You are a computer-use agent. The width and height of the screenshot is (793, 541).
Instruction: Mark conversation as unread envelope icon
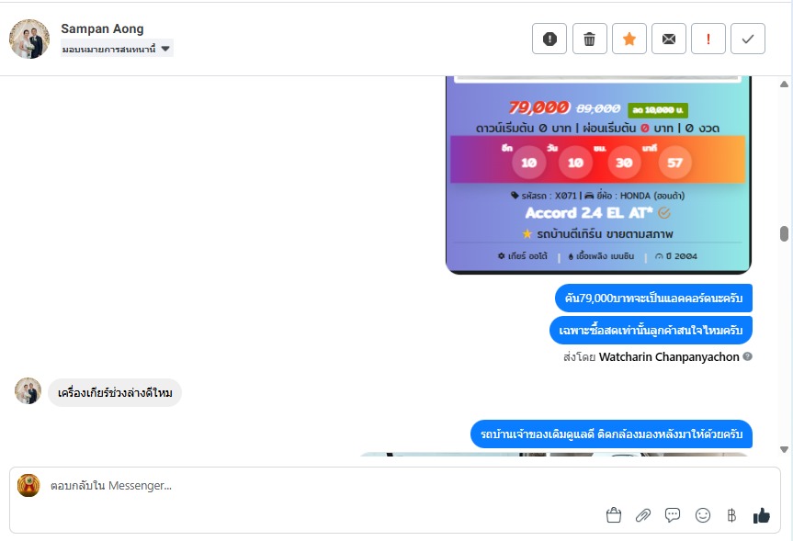pos(669,39)
